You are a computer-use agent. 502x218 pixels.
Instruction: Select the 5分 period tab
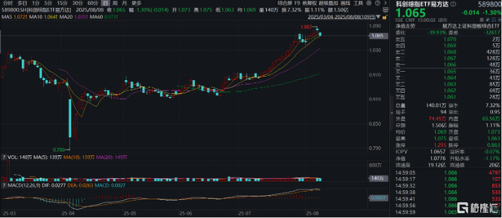(48, 3)
